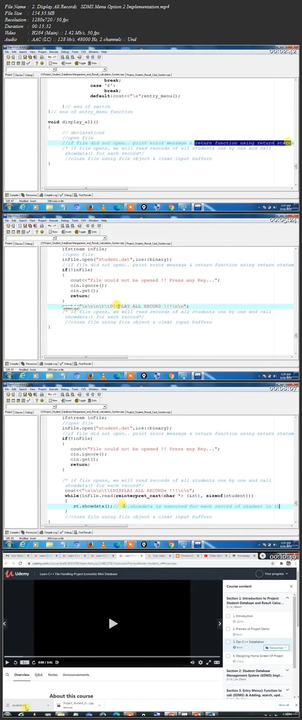
Task: Expand Section 3 Entry Menu() Function
Action: click(x=288, y=690)
